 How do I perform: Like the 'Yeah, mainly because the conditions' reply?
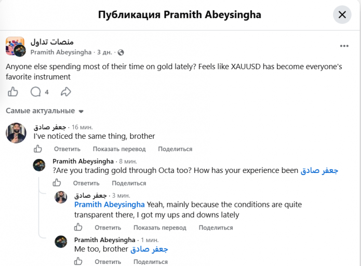(x=78, y=228)
